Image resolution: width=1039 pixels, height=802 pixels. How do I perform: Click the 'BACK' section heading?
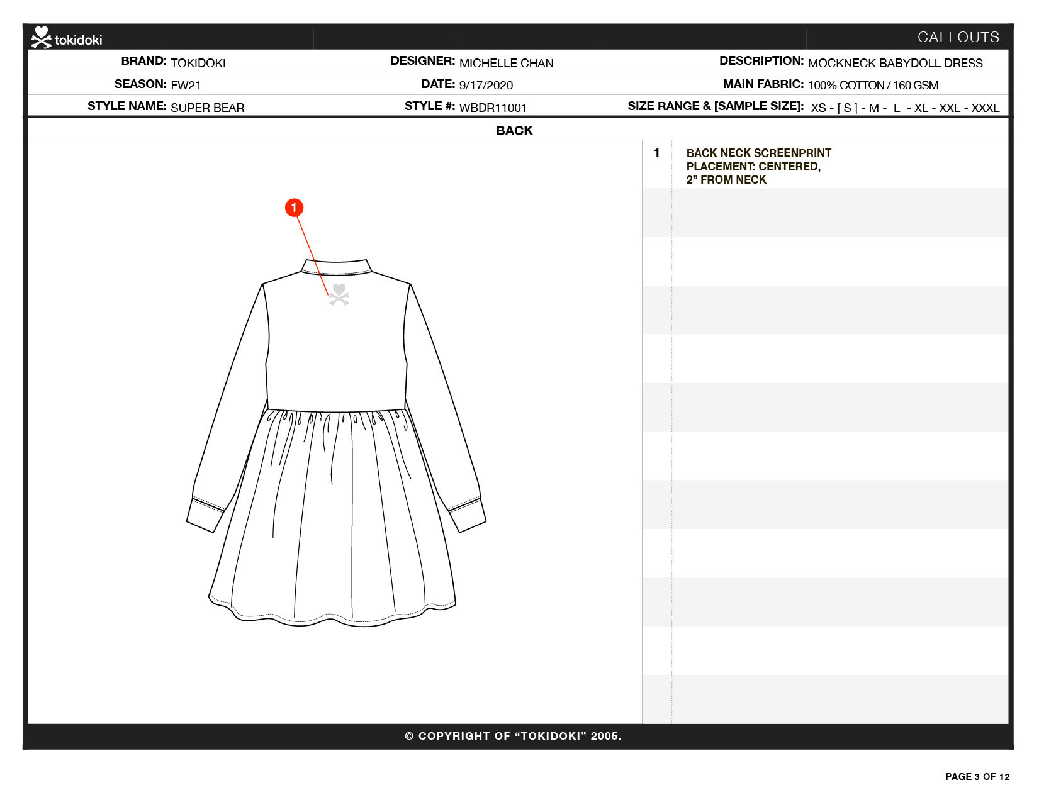tap(514, 131)
